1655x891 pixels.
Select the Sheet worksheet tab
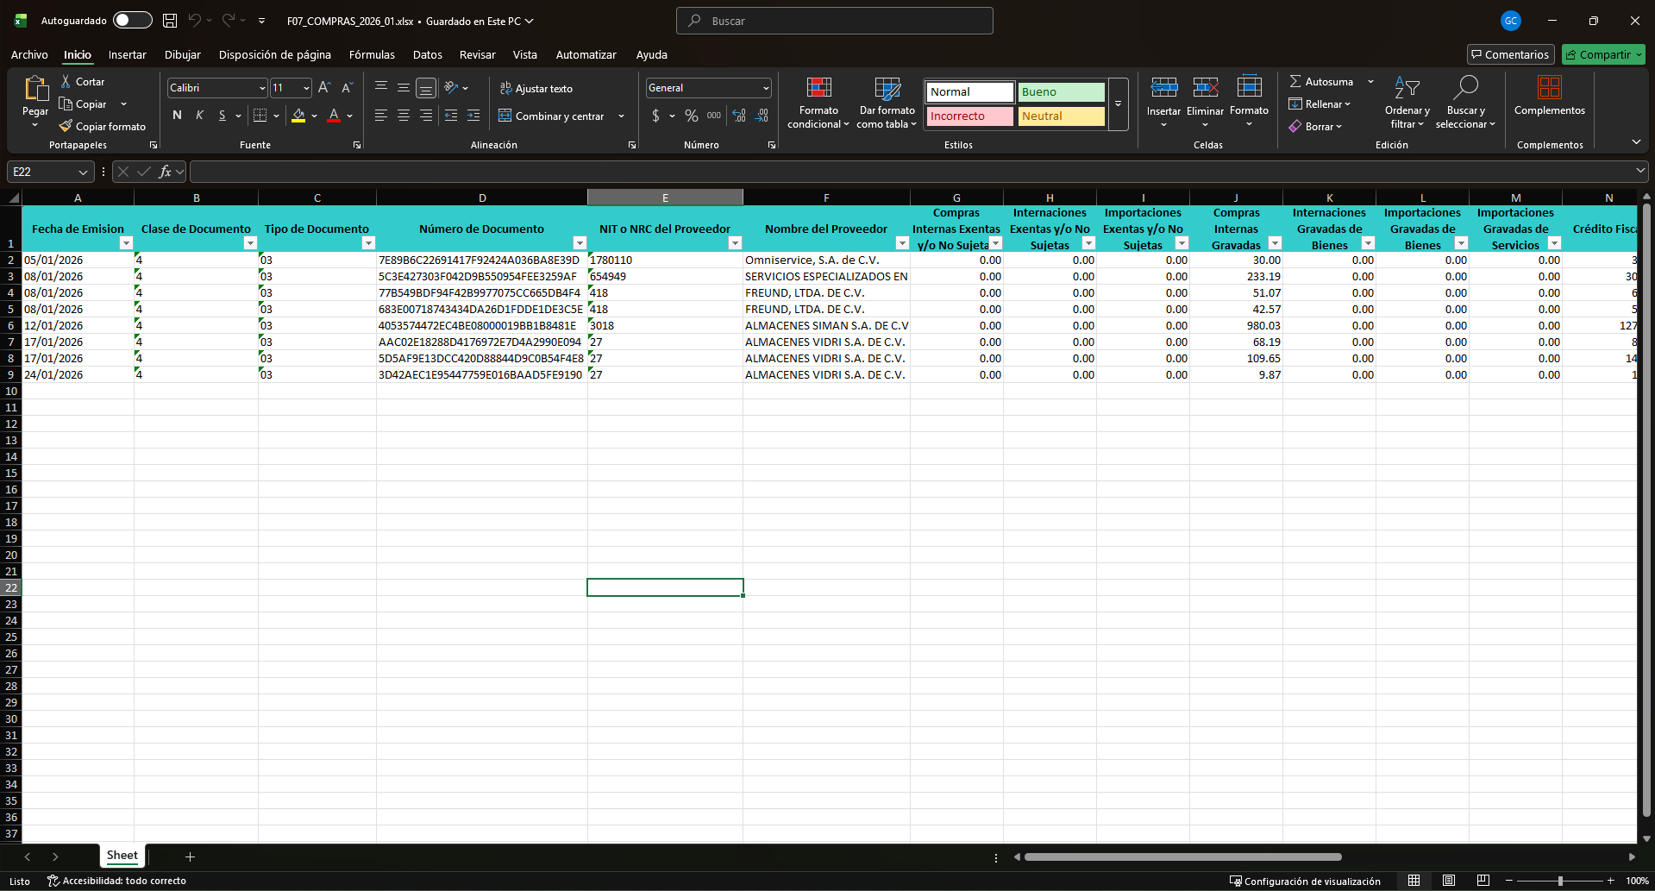pyautogui.click(x=122, y=856)
